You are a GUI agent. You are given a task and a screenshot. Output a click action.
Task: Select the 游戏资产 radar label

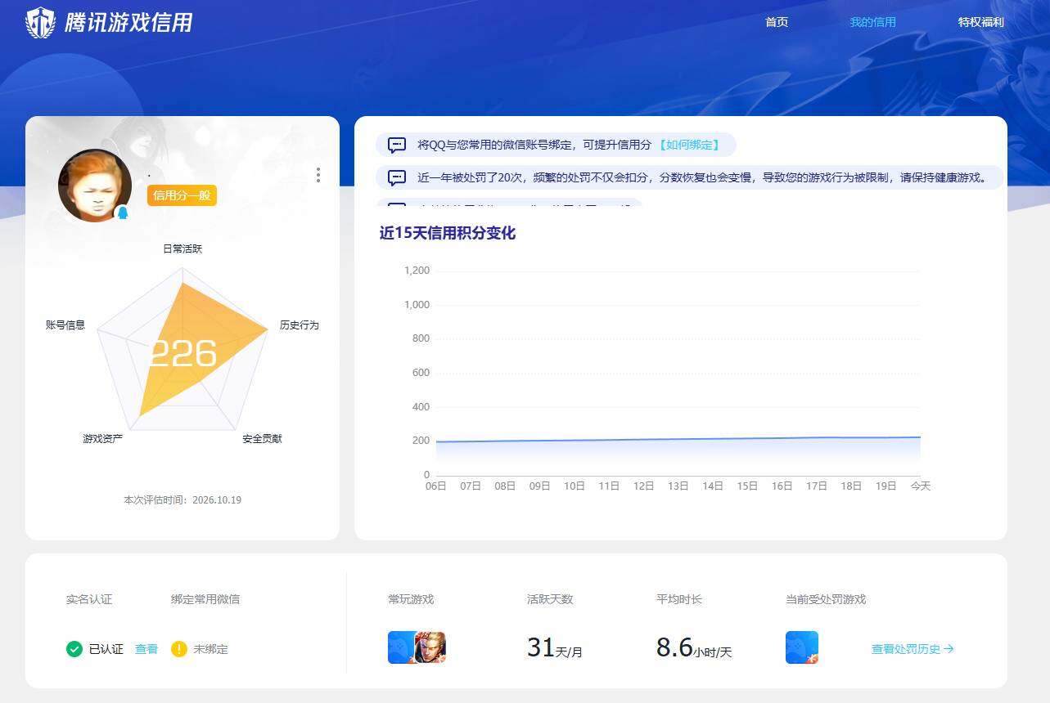pyautogui.click(x=102, y=439)
